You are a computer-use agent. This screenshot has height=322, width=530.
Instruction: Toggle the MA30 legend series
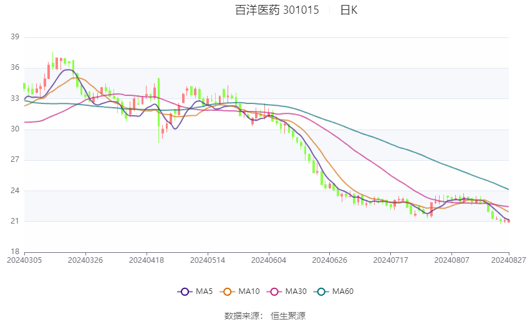coord(287,291)
